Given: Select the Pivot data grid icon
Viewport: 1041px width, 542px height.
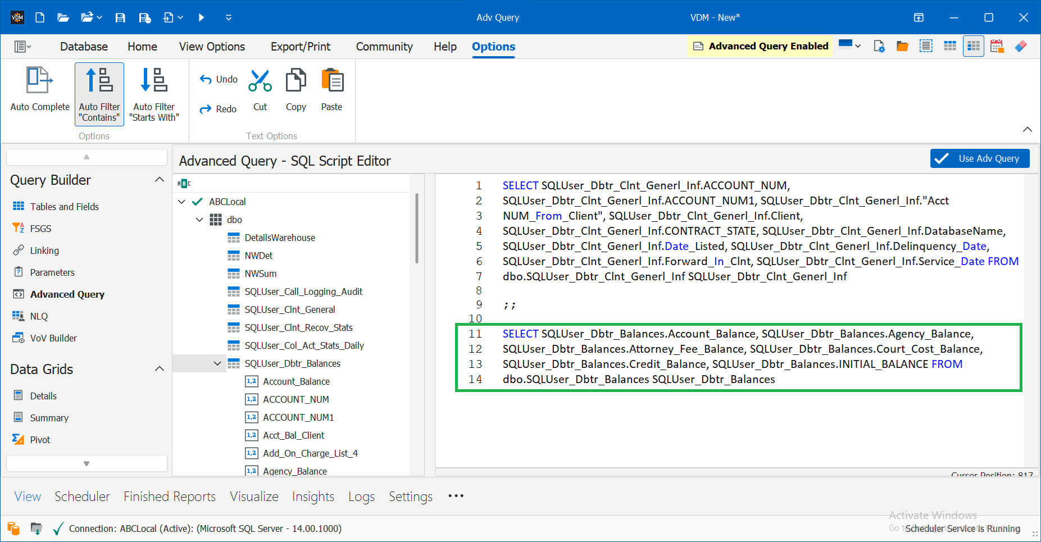Looking at the screenshot, I should (18, 439).
